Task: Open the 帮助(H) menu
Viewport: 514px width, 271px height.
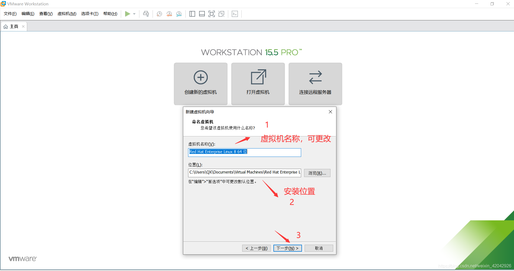Action: (110, 14)
